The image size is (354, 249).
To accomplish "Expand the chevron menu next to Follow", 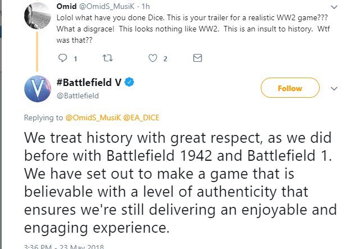I will [334, 89].
